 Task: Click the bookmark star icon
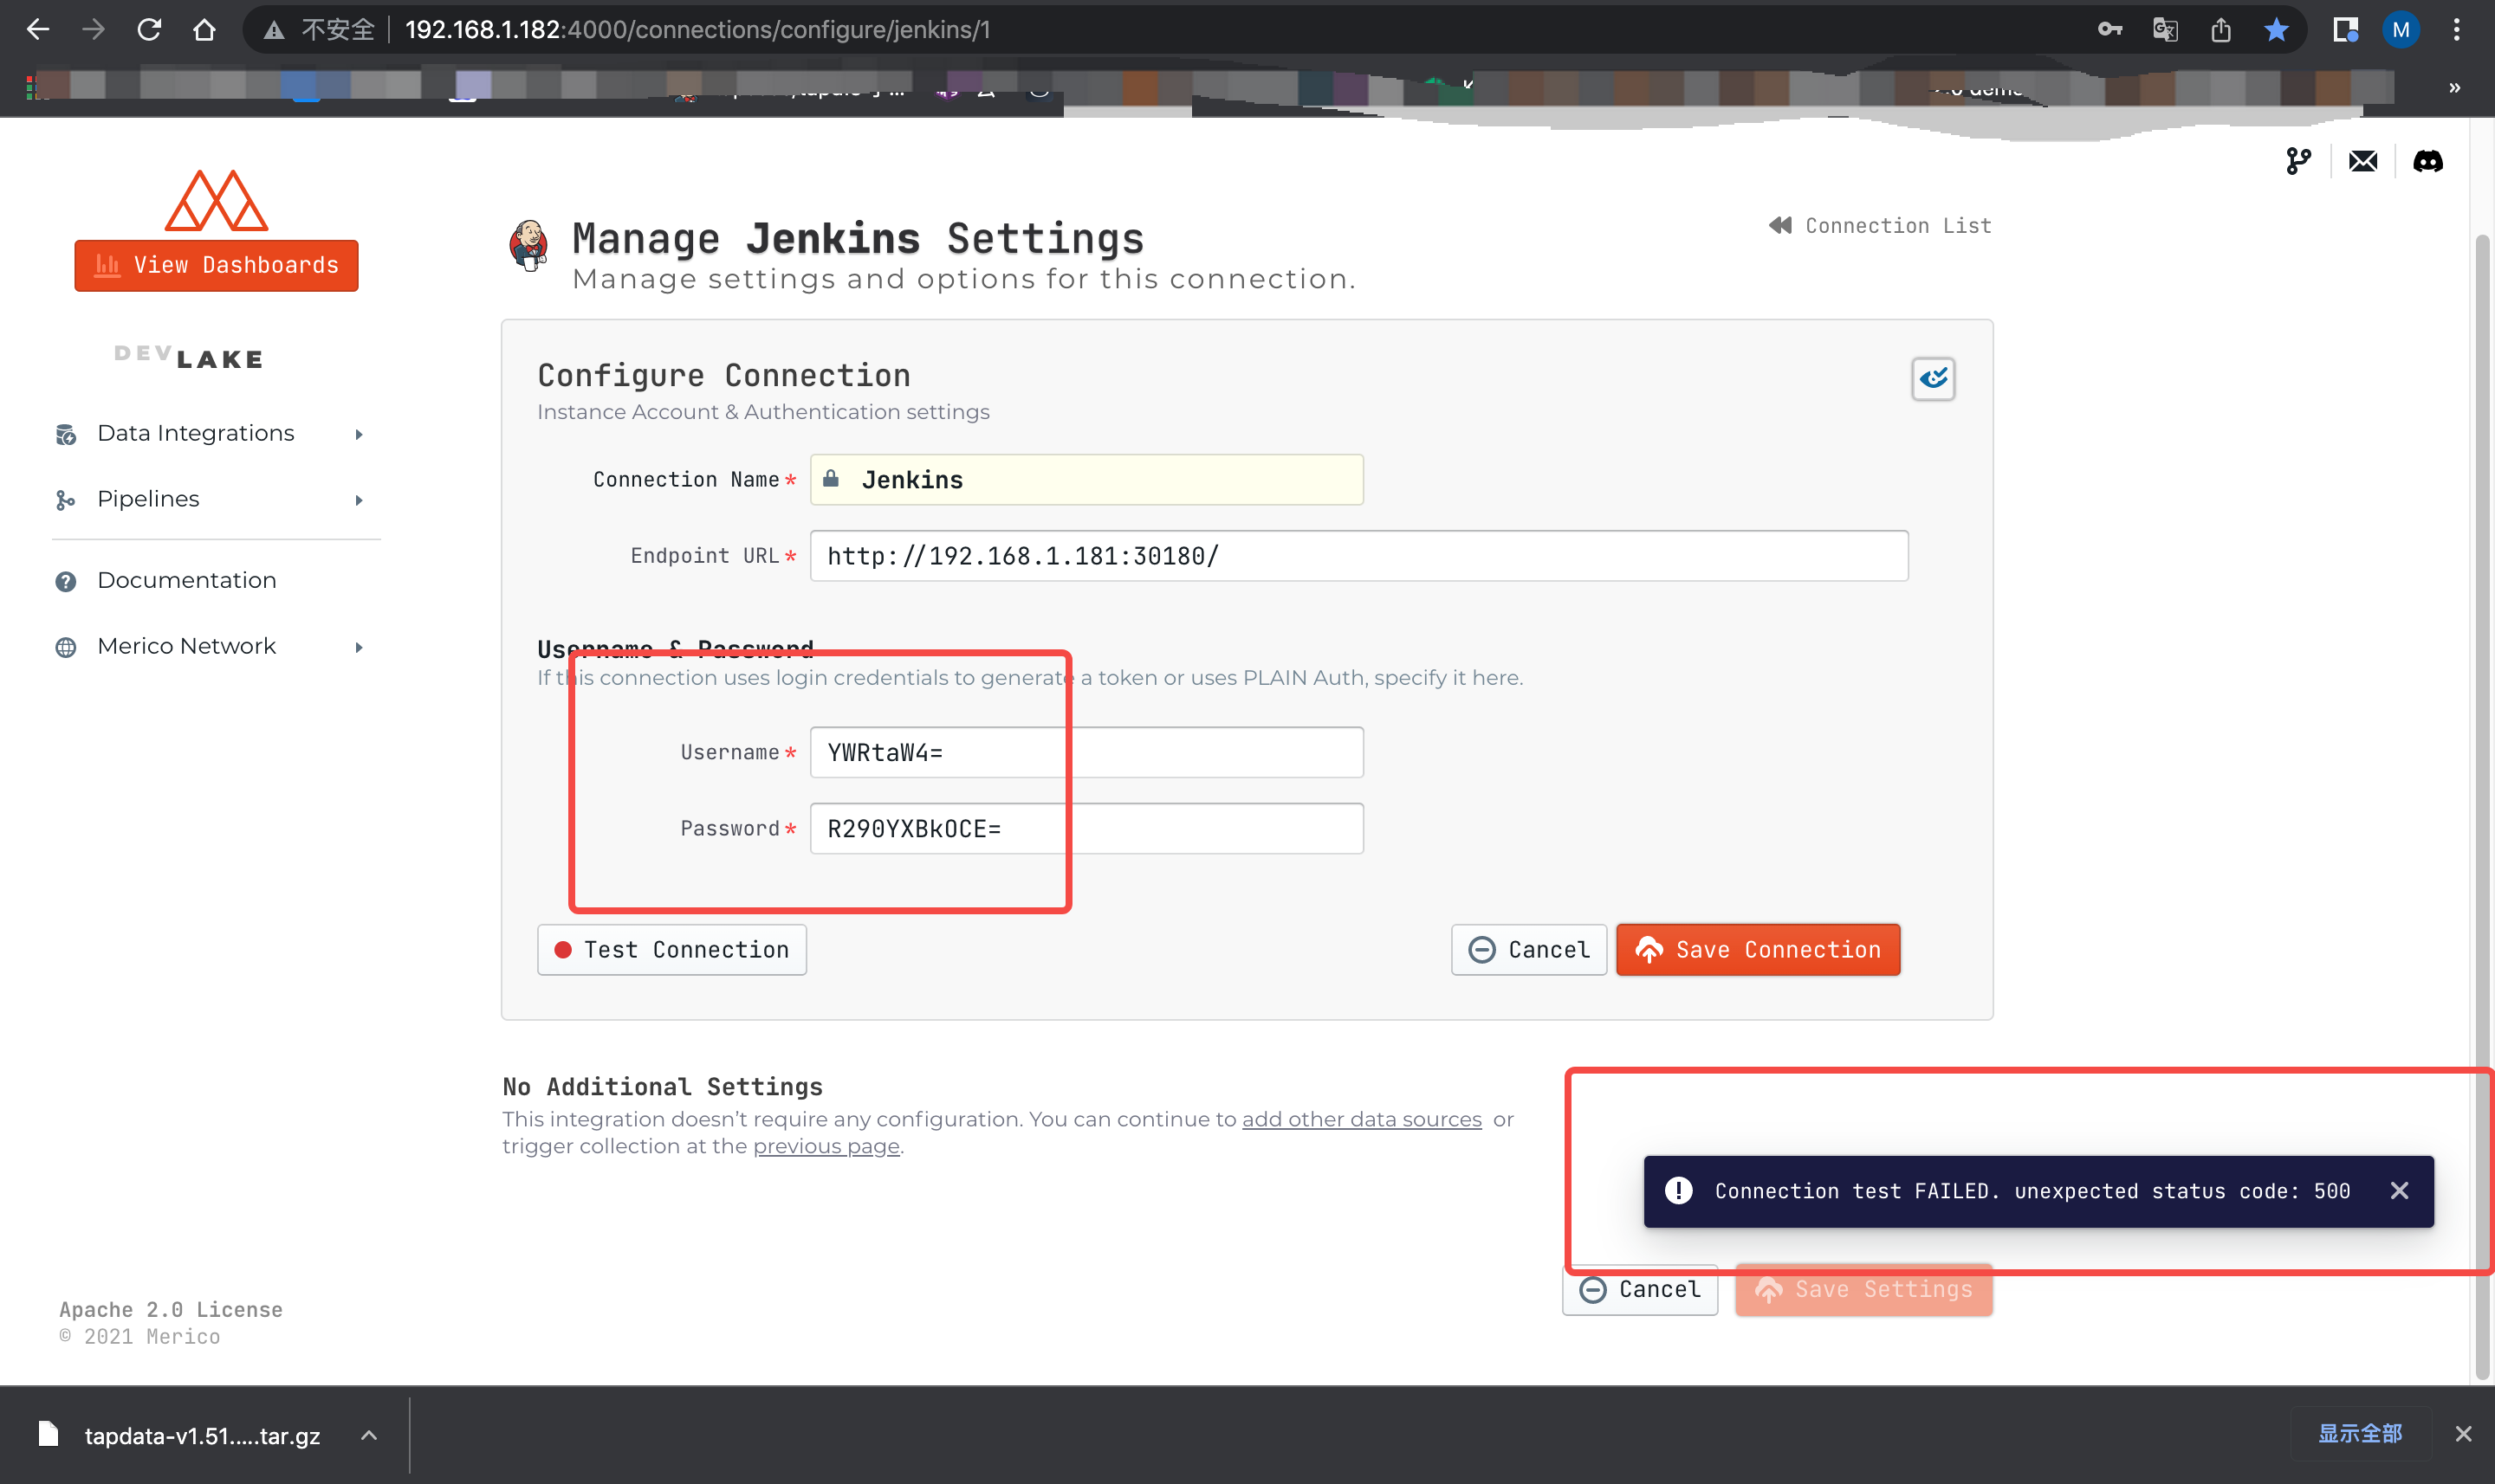pyautogui.click(x=2276, y=30)
